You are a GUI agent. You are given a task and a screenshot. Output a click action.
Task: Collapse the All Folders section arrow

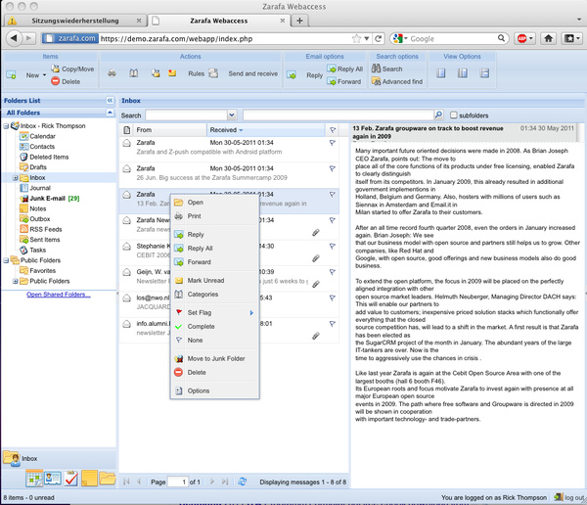click(110, 113)
